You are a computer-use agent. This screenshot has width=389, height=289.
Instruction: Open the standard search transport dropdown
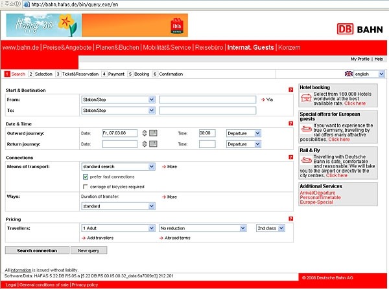click(119, 167)
